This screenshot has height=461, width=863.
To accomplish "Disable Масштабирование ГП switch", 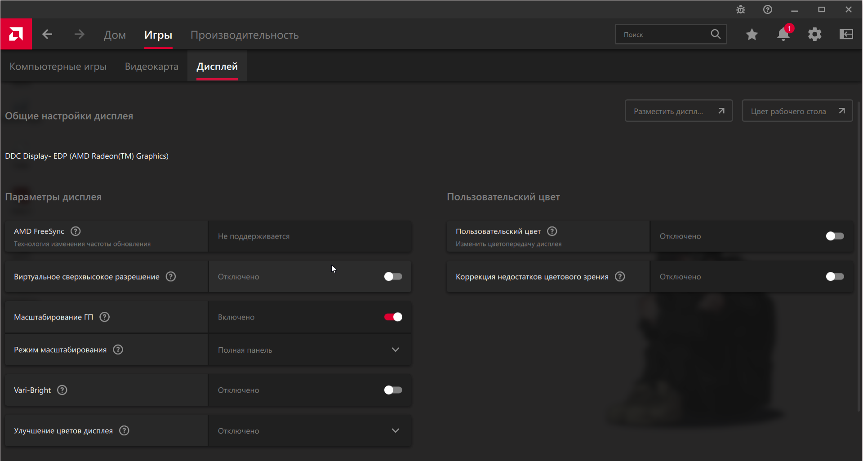I will [x=393, y=317].
